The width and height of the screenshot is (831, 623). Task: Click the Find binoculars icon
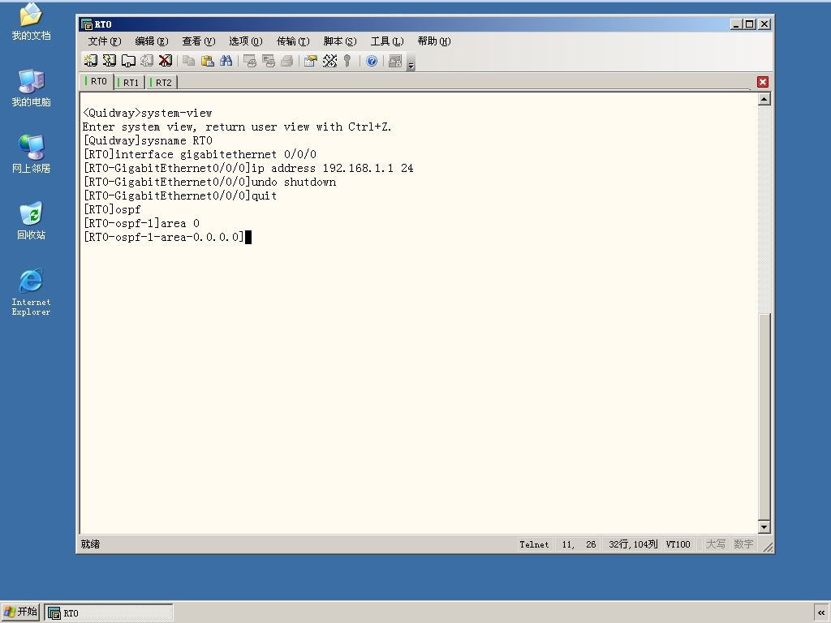click(x=226, y=61)
